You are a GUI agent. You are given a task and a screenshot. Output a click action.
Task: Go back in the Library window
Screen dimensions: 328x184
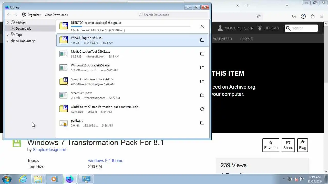tap(9, 15)
